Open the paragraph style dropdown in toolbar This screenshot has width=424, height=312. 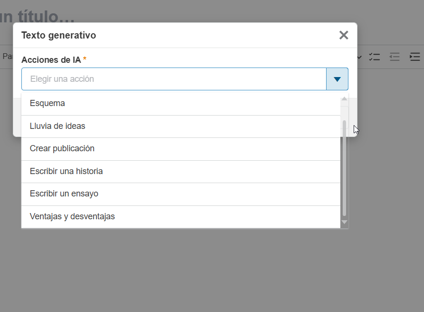(x=7, y=57)
